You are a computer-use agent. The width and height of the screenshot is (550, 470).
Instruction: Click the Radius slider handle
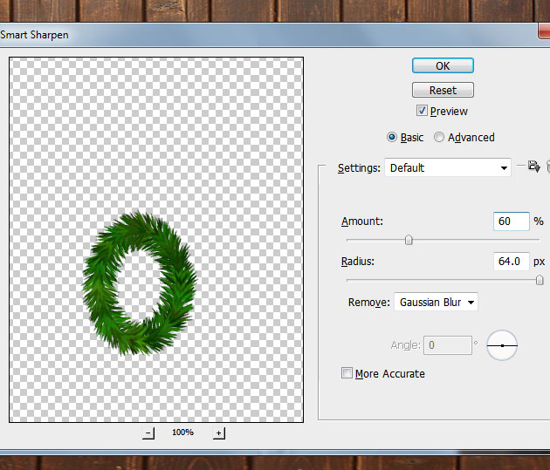tap(540, 280)
